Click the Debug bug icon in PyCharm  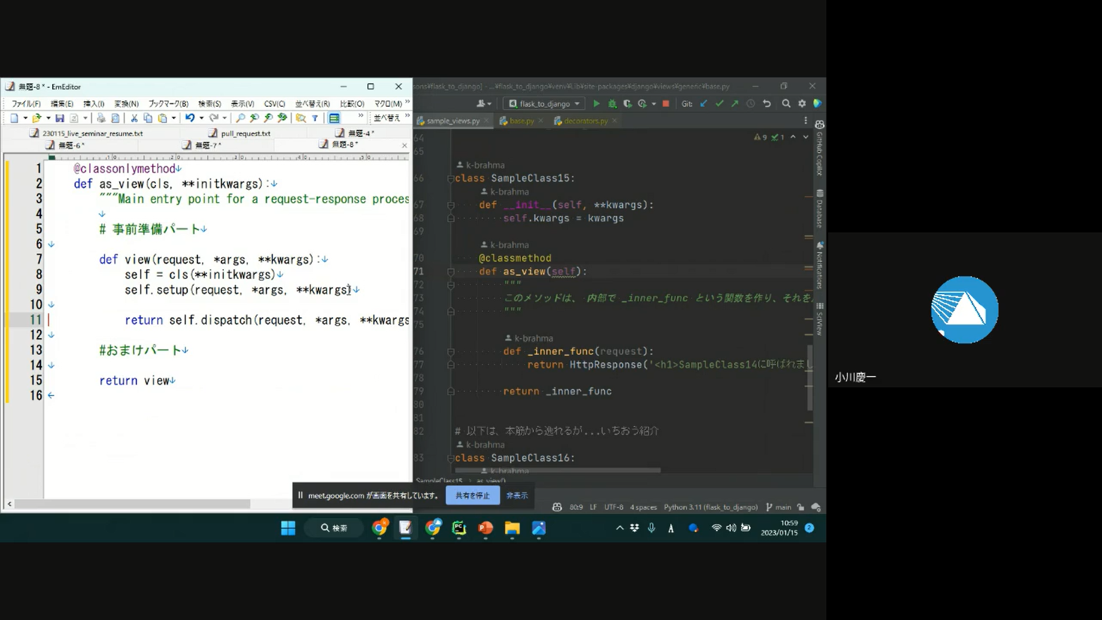612,104
